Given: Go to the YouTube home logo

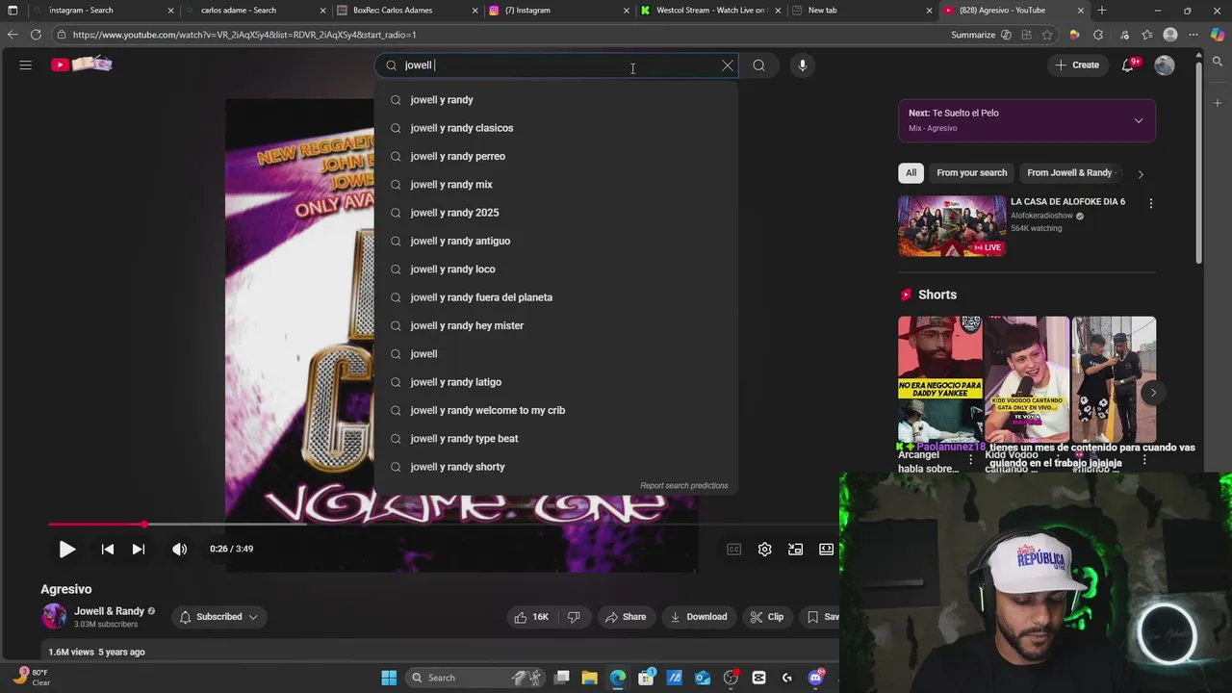Looking at the screenshot, I should (x=83, y=64).
